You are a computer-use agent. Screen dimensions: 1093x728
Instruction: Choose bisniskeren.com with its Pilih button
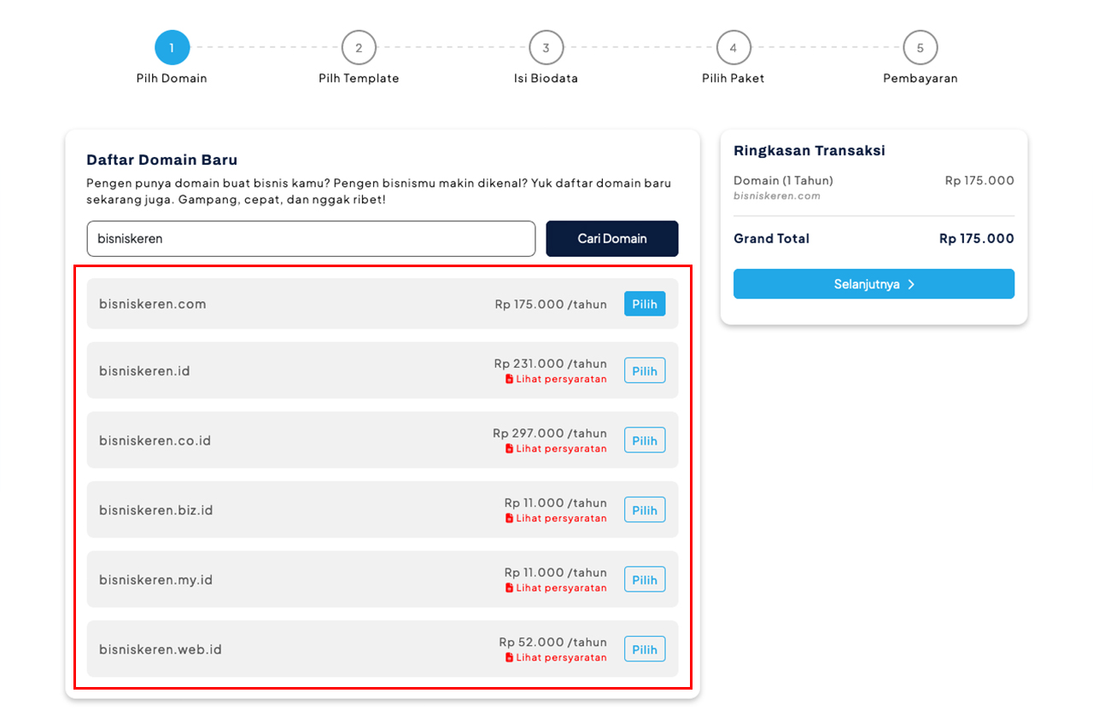645,304
